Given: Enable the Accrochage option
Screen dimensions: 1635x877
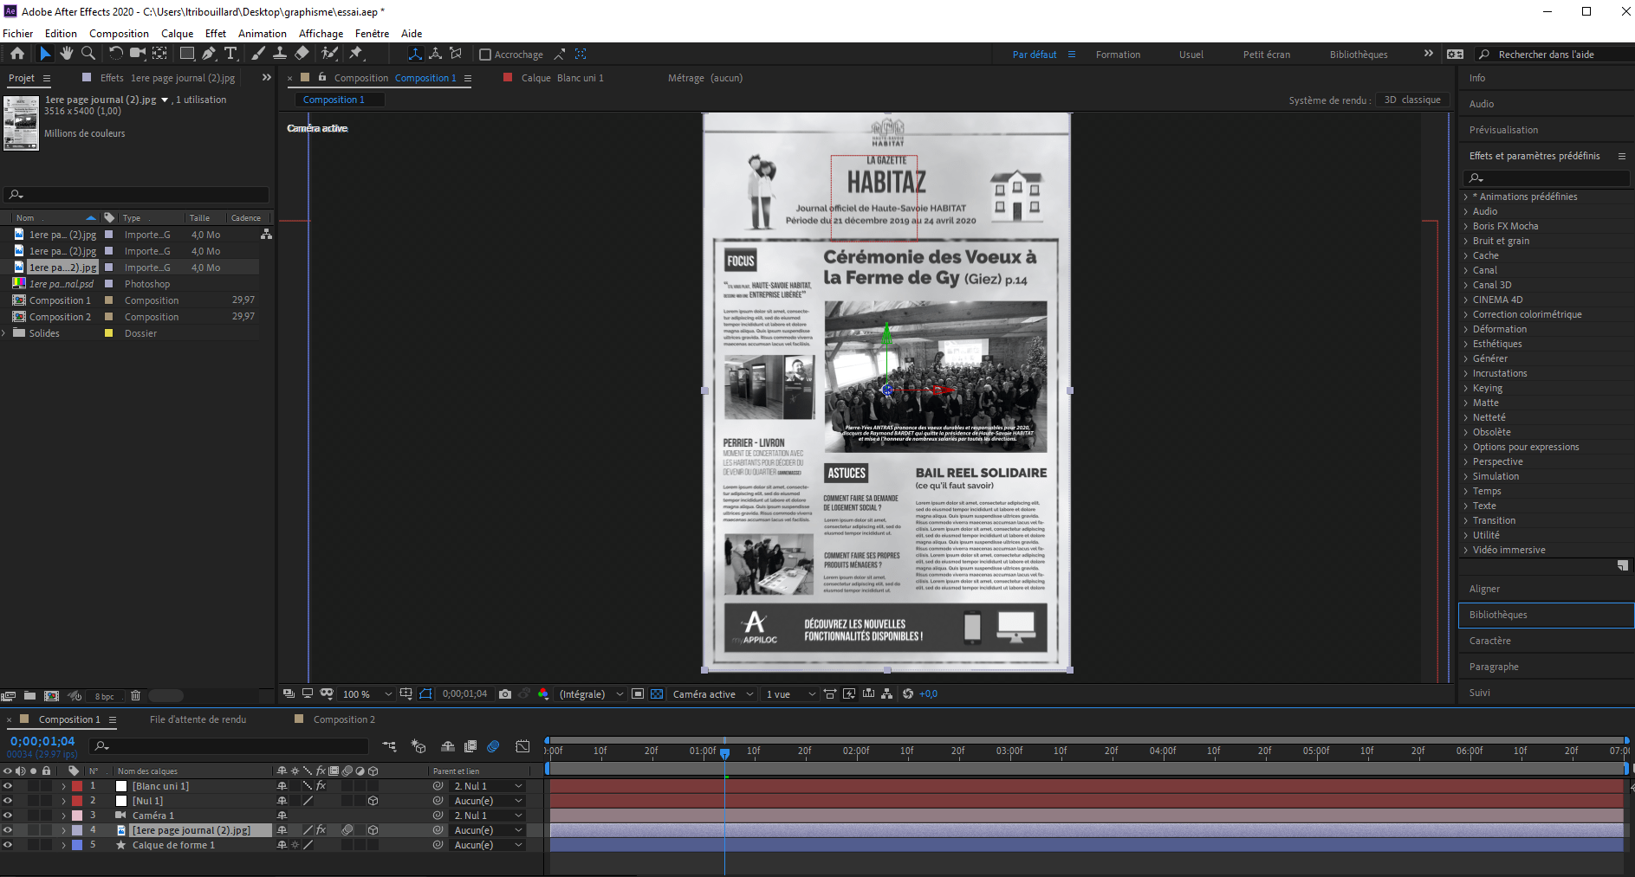Looking at the screenshot, I should (x=486, y=54).
